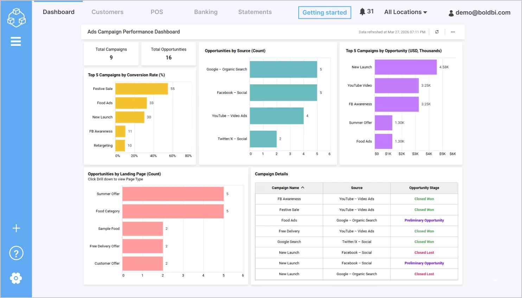The image size is (522, 298).
Task: Open settings with the gear icon
Action: pyautogui.click(x=16, y=278)
